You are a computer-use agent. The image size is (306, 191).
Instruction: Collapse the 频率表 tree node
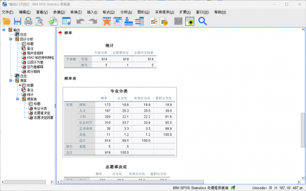pos(18,99)
